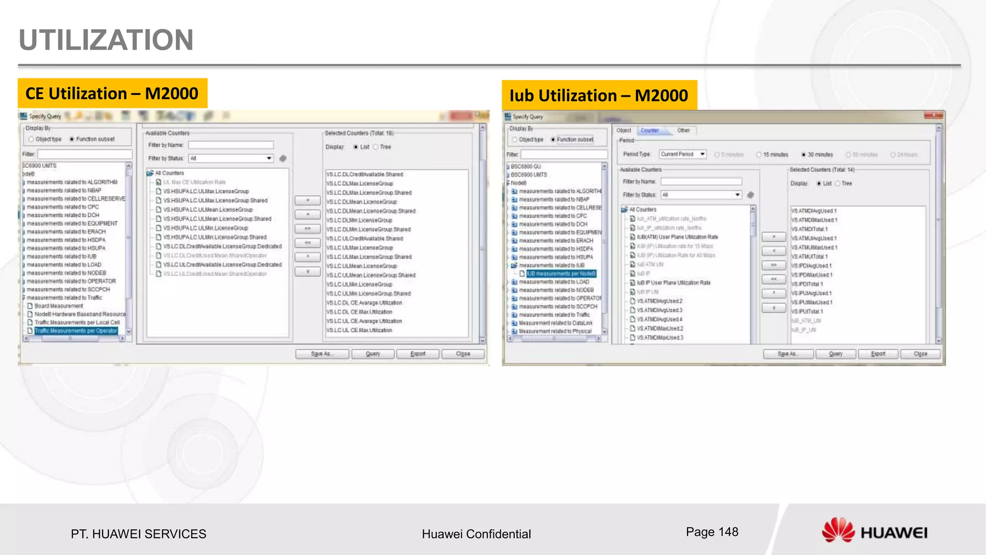The image size is (986, 555).
Task: Select Object type radio in CE Utilization window
Action: pos(31,139)
